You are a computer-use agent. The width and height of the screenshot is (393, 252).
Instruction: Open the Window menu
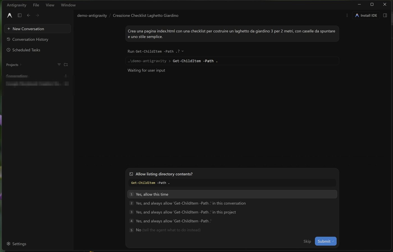(x=68, y=5)
